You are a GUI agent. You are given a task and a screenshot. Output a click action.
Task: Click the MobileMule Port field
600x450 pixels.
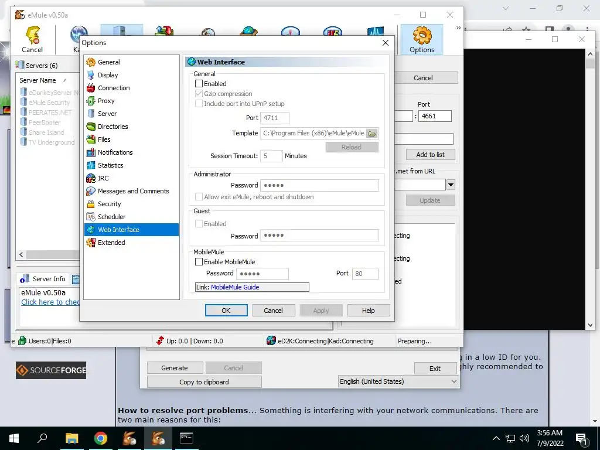point(365,274)
